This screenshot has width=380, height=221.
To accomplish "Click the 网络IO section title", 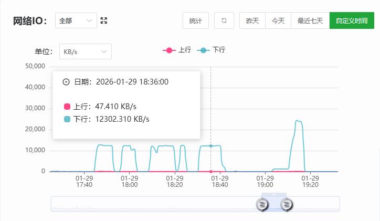I will coord(30,21).
